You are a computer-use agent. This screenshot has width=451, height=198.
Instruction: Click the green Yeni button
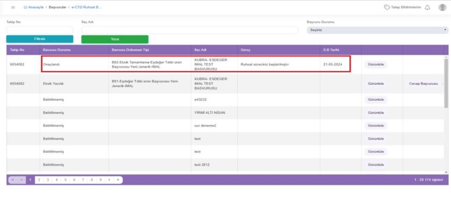(115, 39)
